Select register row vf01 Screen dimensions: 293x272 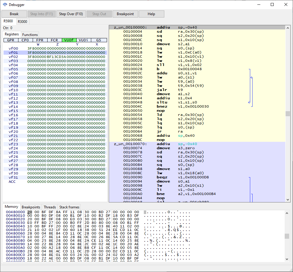coord(55,53)
